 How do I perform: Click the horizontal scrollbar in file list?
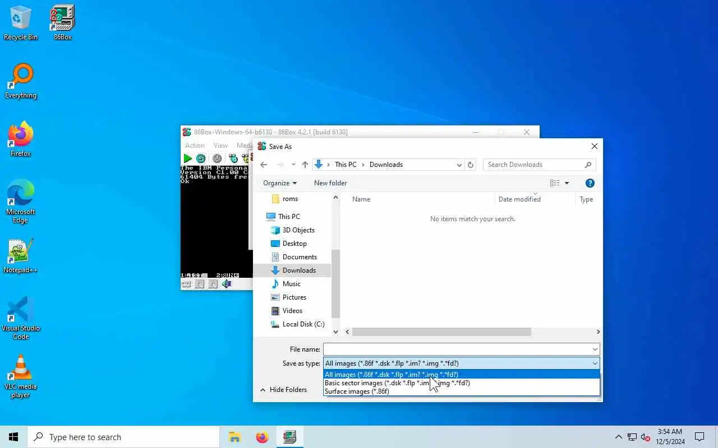pos(441,332)
